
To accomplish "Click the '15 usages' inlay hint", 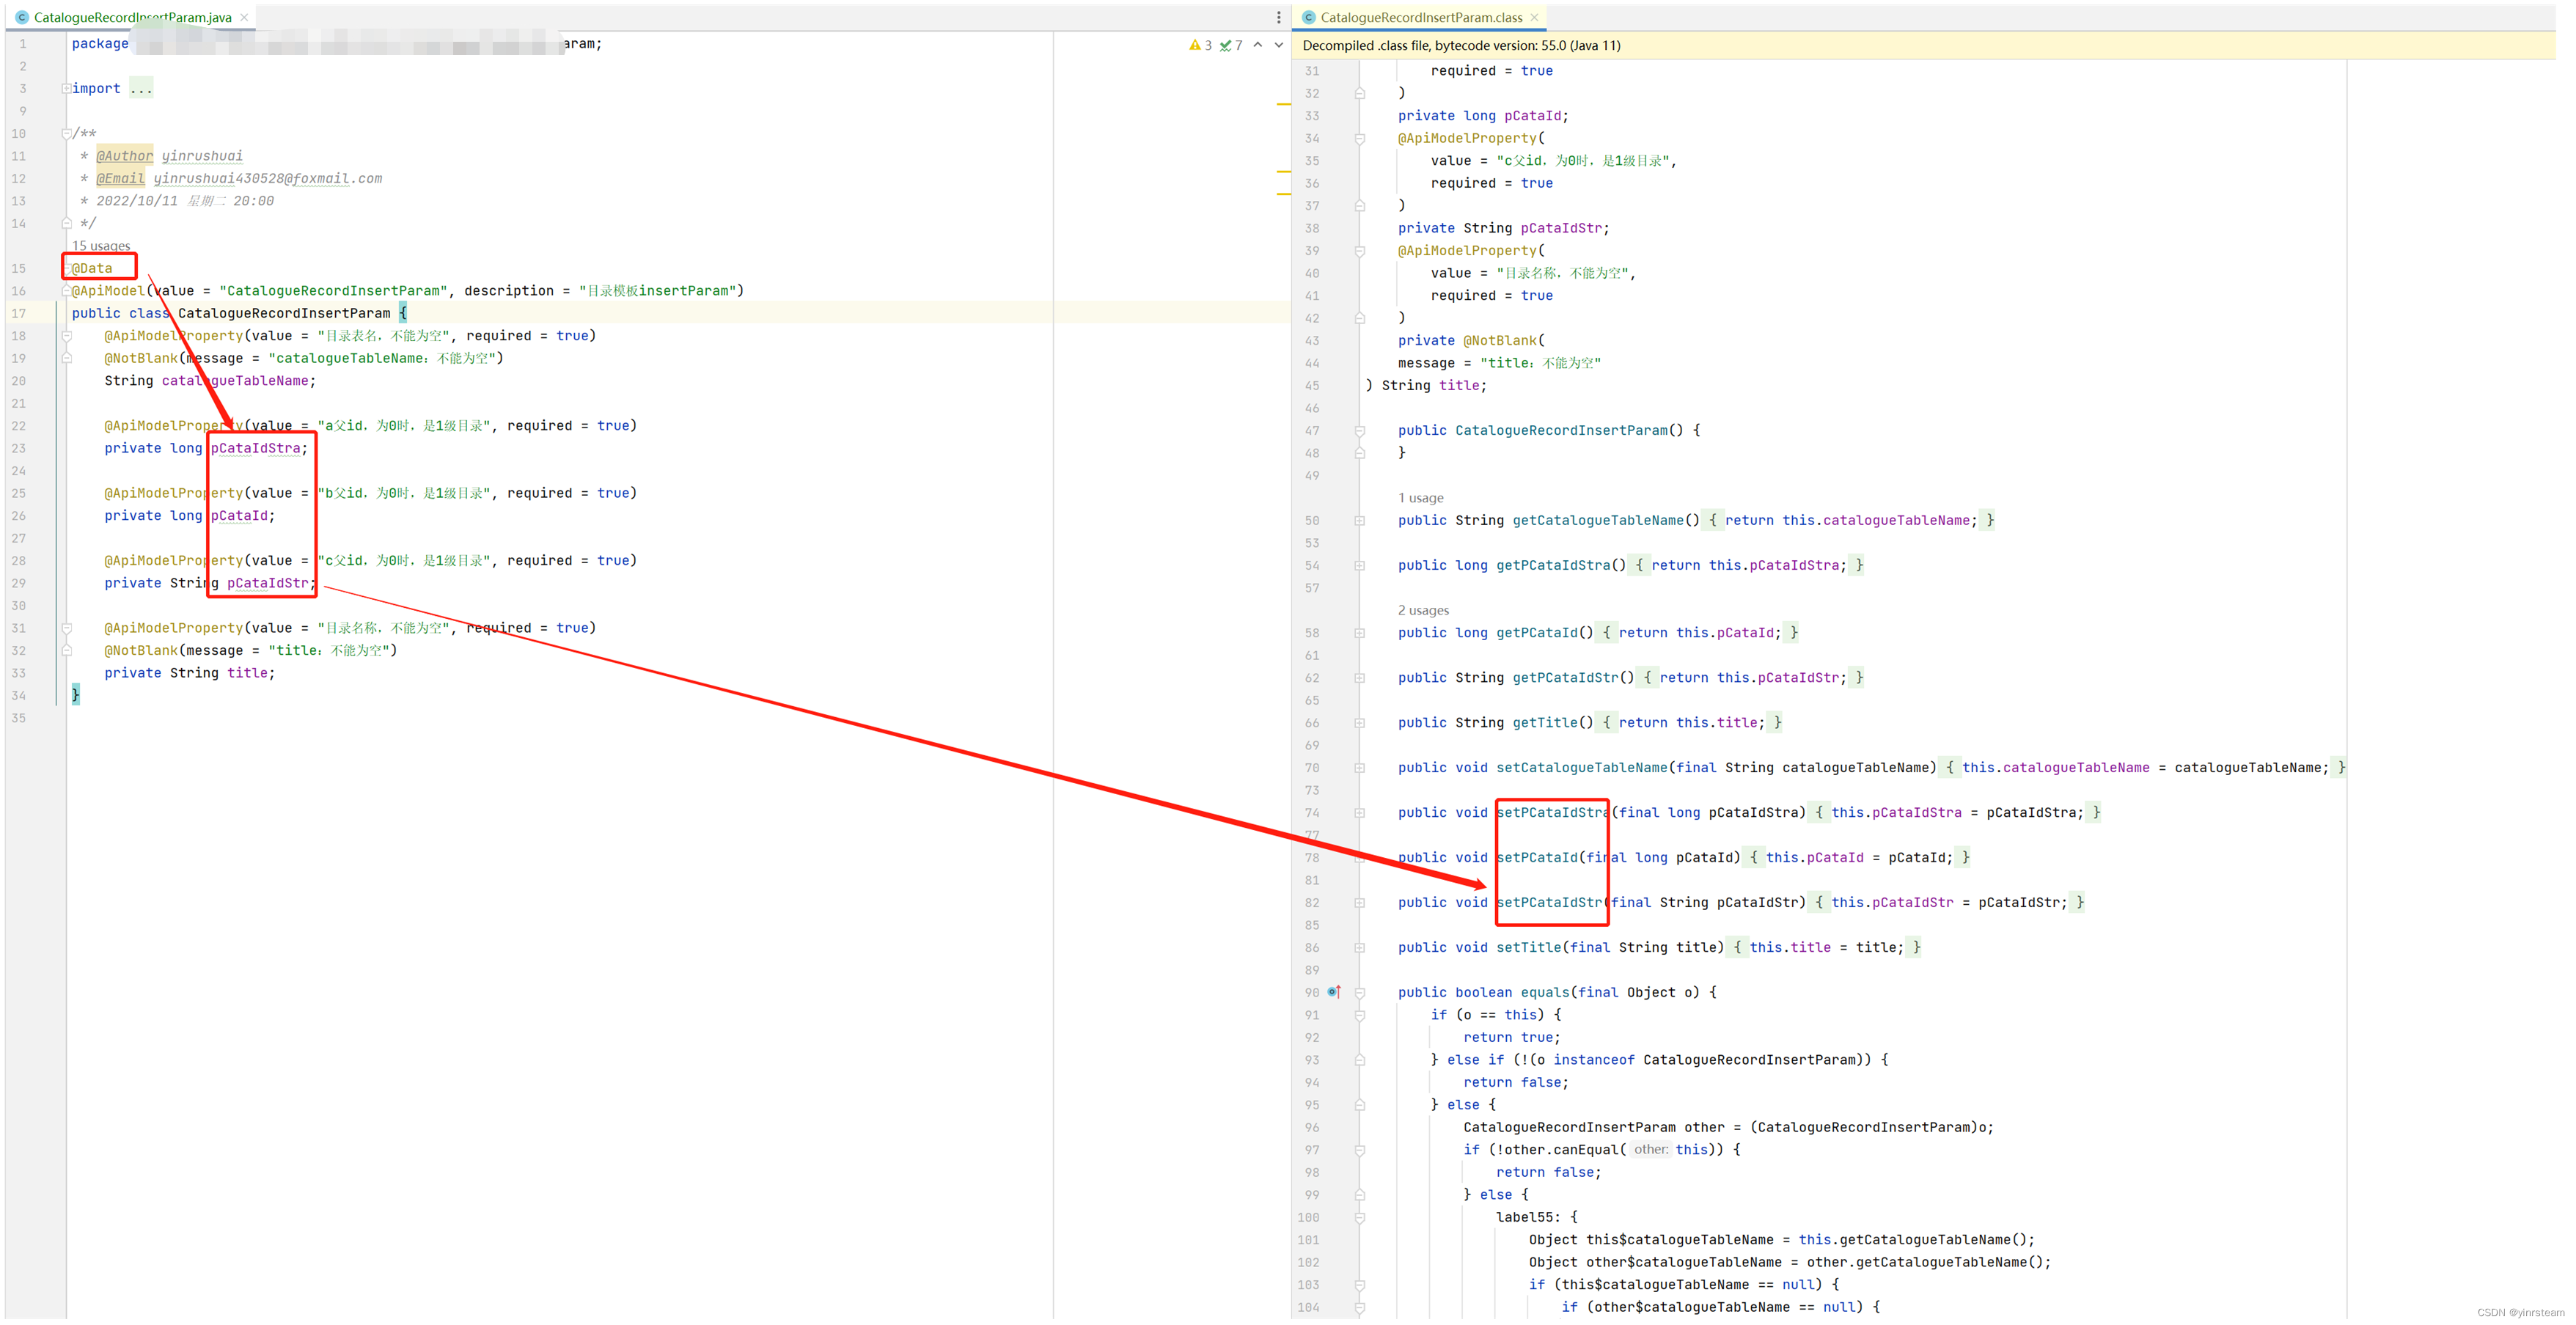I will coord(101,246).
